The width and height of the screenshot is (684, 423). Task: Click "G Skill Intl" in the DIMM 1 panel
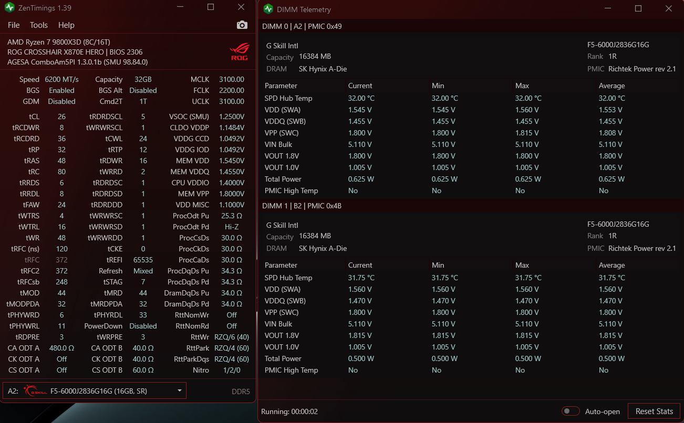tap(282, 225)
